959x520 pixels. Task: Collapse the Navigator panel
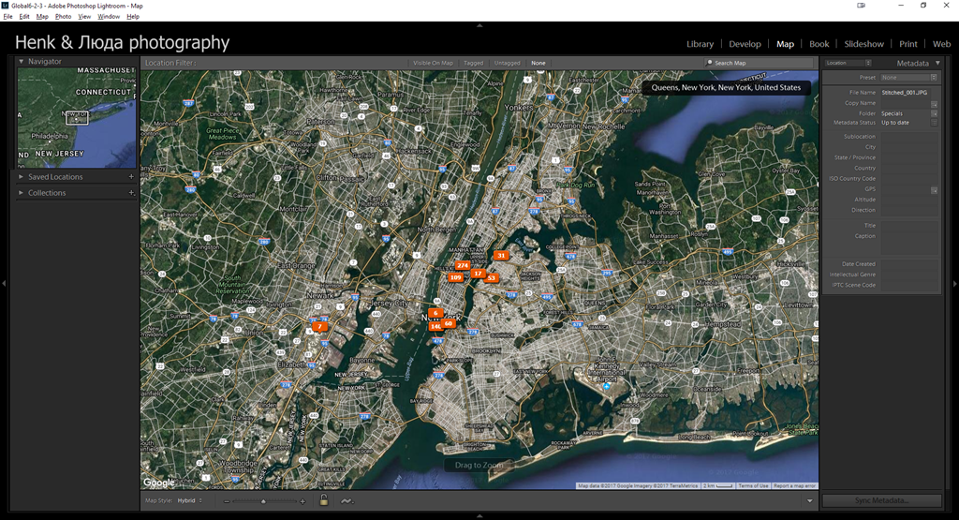[21, 61]
